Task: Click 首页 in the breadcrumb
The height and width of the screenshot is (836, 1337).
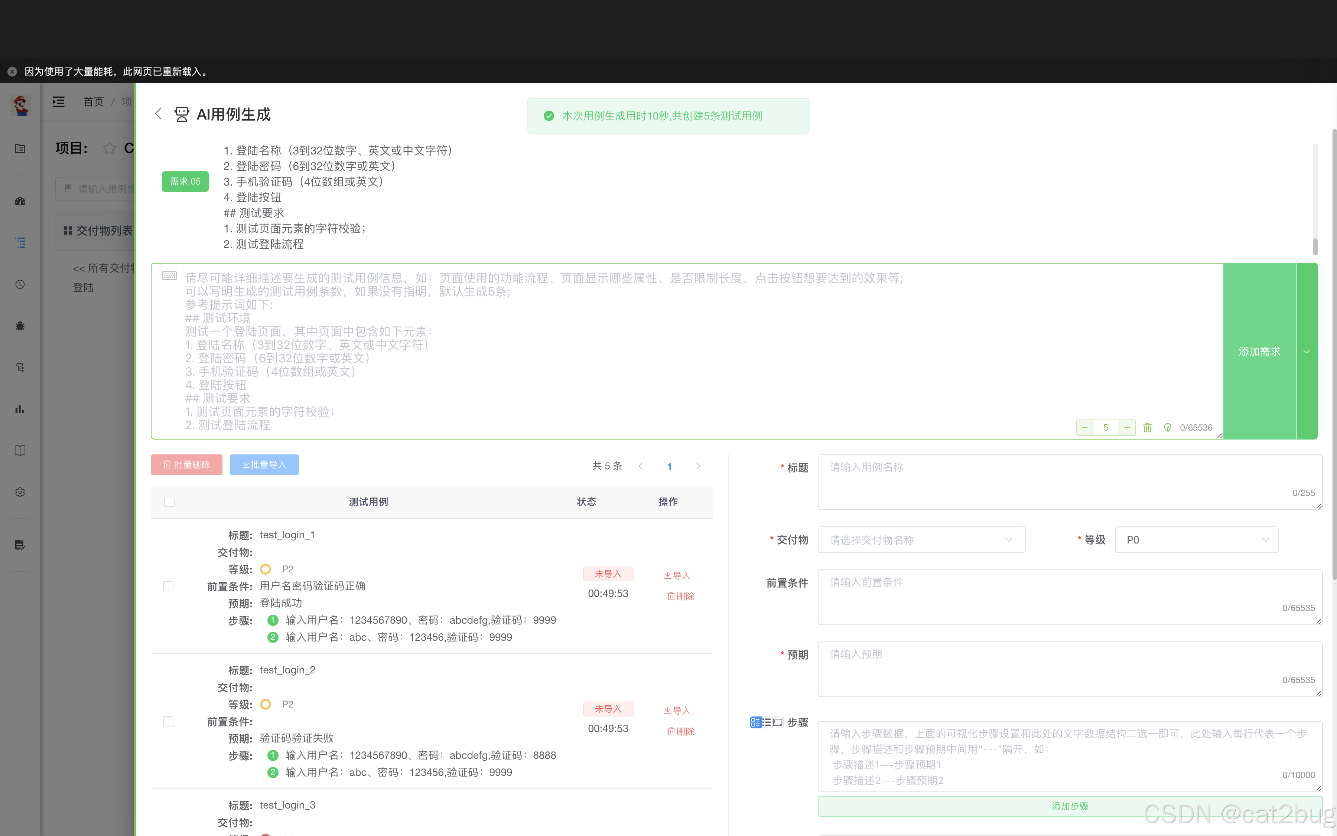Action: tap(94, 102)
